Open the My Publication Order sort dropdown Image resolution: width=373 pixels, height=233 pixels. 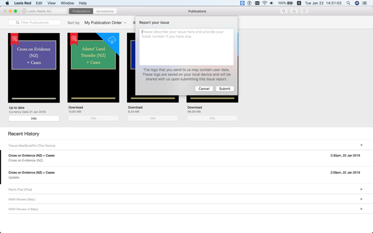tap(105, 23)
